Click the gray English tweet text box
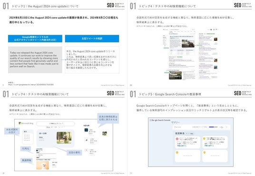This screenshot has width=255, height=176. (x=35, y=59)
